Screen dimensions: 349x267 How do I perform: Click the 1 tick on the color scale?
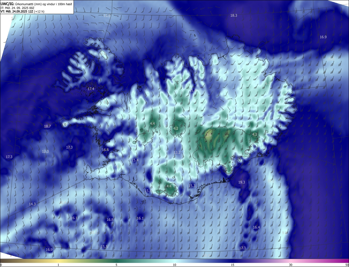point(58,265)
